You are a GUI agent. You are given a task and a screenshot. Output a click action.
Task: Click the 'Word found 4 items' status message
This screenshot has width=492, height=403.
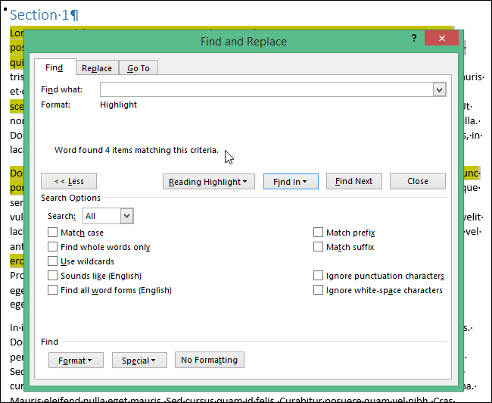point(136,150)
